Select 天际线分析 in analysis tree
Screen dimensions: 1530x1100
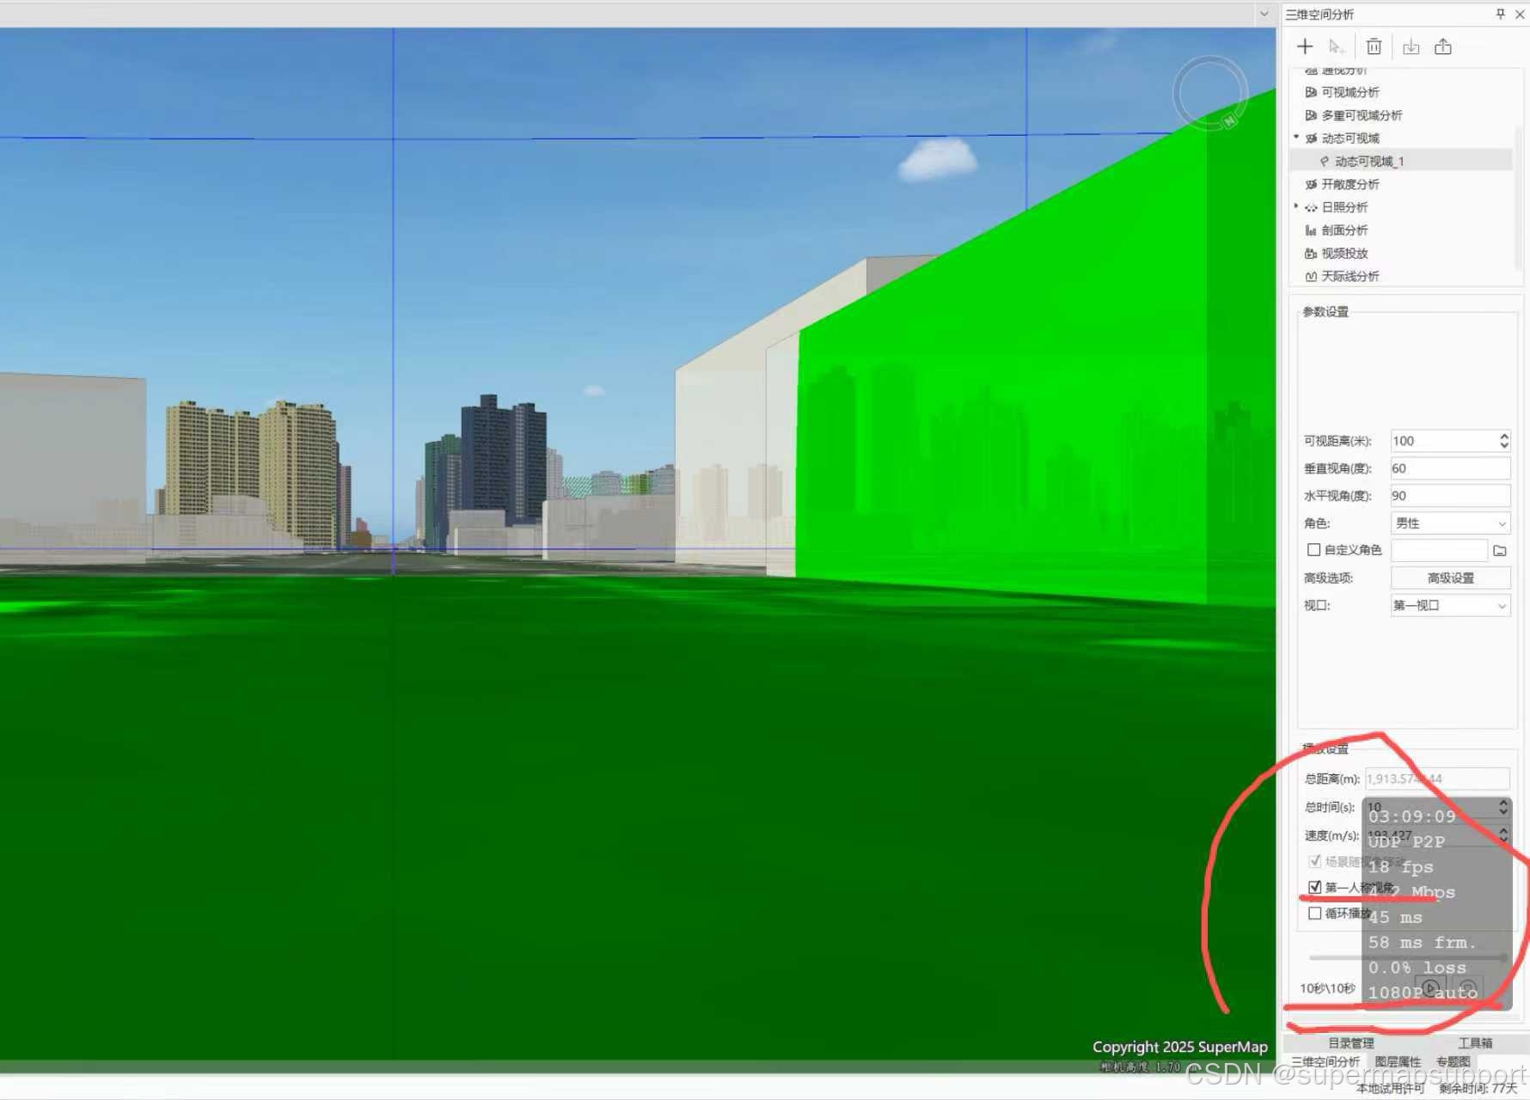[1350, 276]
